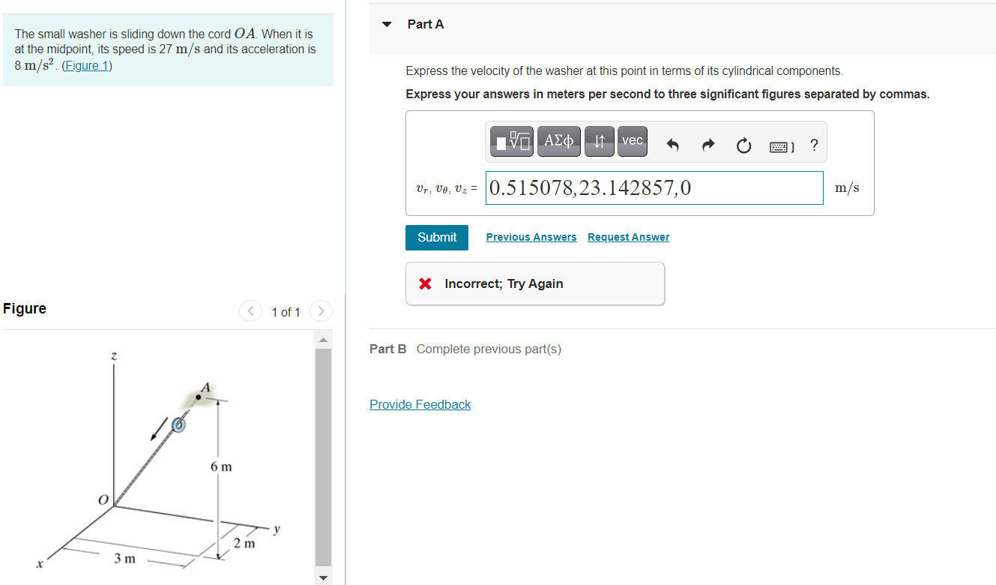Screen dimensions: 996x585
Task: Reset the answer with circular arrow
Action: pos(743,146)
